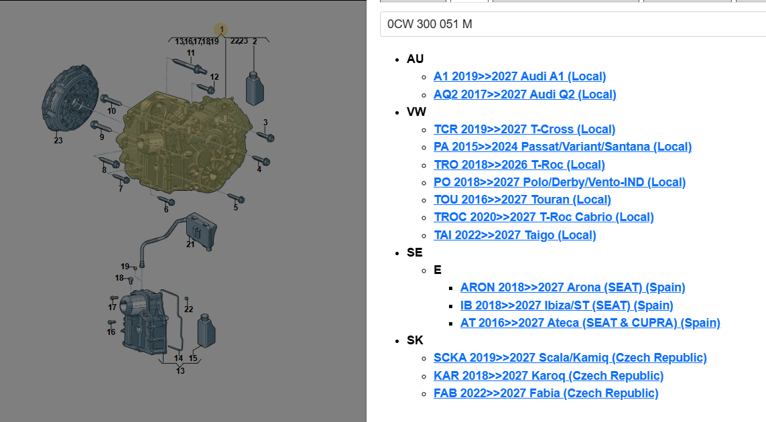Click the VW brand heading
The image size is (766, 422).
[417, 112]
